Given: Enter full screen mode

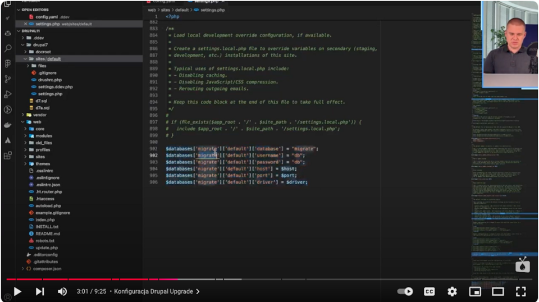Looking at the screenshot, I should point(521,292).
